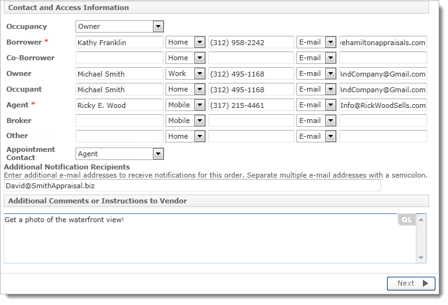
Task: Open Agent phone type Mobile dropdown
Action: click(199, 105)
